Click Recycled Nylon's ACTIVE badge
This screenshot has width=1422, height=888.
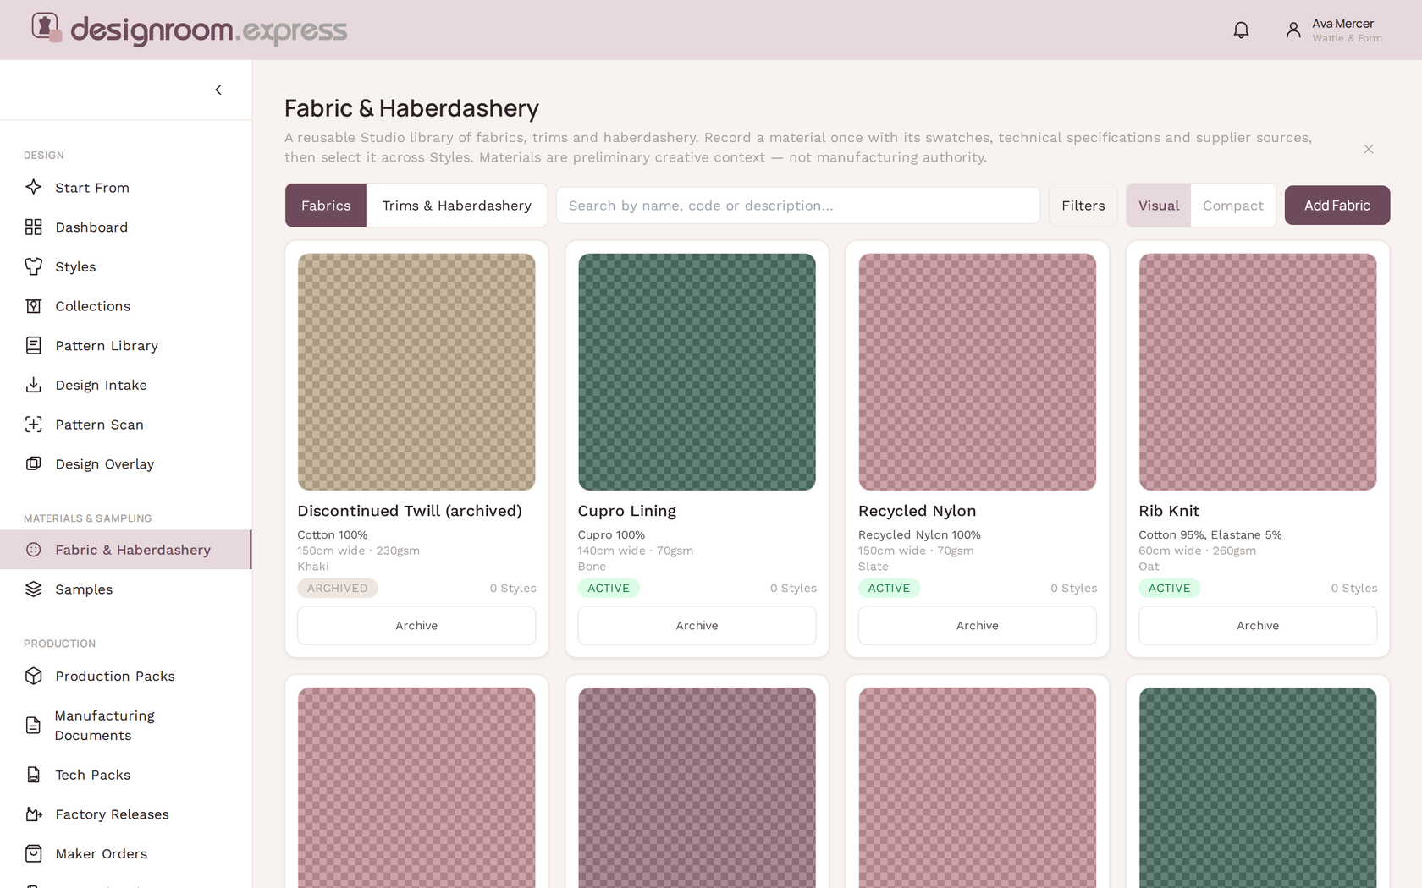pyautogui.click(x=889, y=588)
